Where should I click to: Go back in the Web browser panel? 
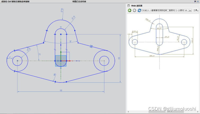click(x=130, y=10)
